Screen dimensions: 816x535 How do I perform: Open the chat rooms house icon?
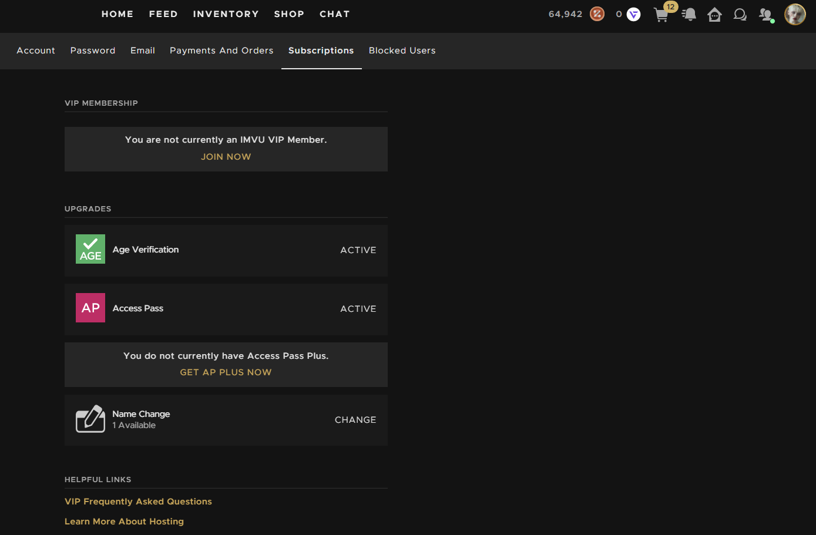click(714, 15)
